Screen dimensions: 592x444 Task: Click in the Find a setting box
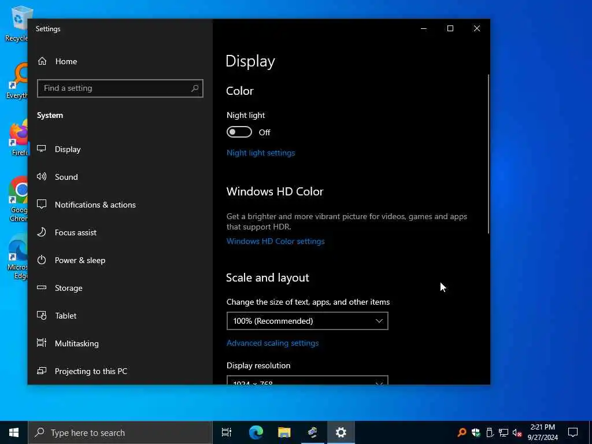pos(120,88)
